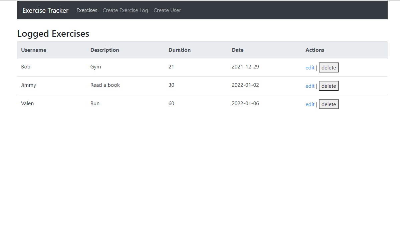This screenshot has width=400, height=227.
Task: Select Bob's username in the table
Action: pyautogui.click(x=26, y=66)
